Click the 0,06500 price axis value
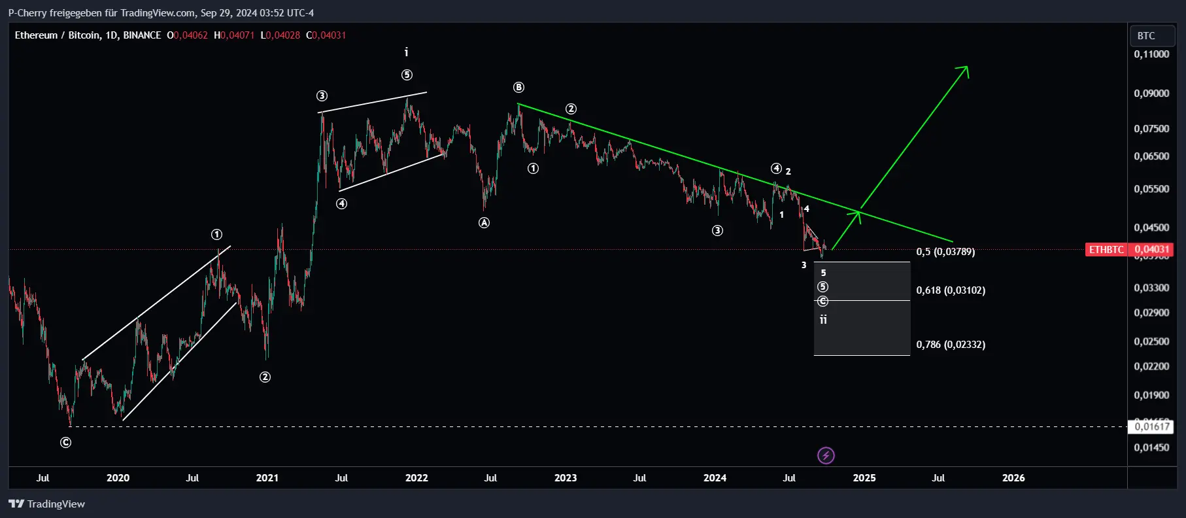This screenshot has height=518, width=1186. 1151,156
